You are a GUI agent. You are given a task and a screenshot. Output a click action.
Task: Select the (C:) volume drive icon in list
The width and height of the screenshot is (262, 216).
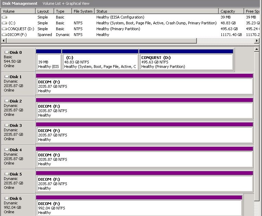[x=4, y=23]
